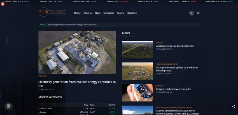The image size is (238, 115).
Task: Click the nuclear power plant featured image
Action: pos(77,52)
